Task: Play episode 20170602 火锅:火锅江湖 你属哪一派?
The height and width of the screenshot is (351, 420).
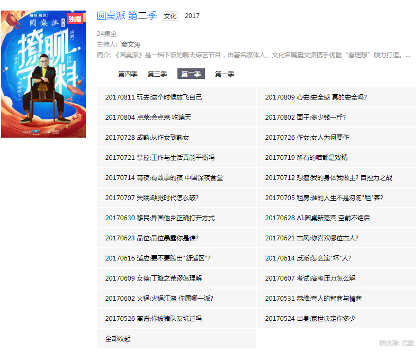Action: pyautogui.click(x=176, y=299)
